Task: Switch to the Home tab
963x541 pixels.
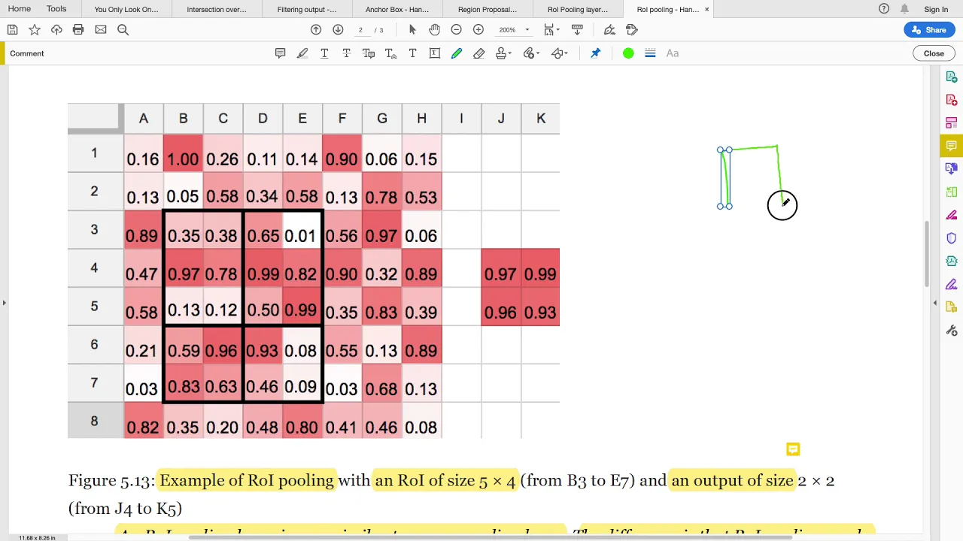Action: click(20, 9)
